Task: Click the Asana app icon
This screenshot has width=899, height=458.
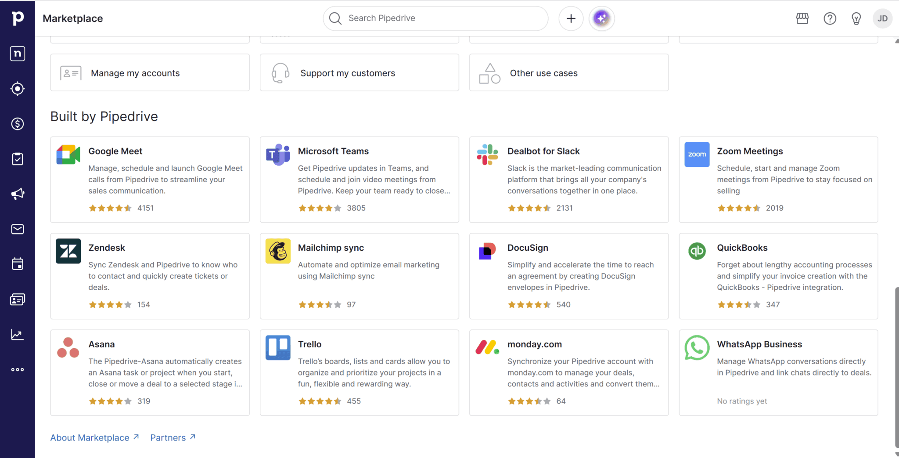Action: 68,348
